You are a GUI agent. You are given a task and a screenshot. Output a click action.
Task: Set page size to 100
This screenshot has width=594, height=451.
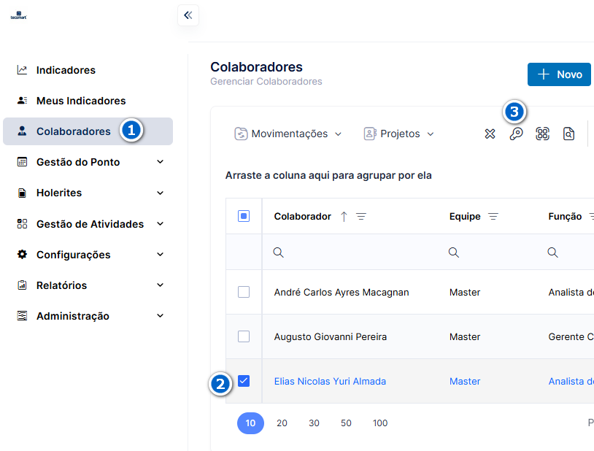tap(380, 423)
